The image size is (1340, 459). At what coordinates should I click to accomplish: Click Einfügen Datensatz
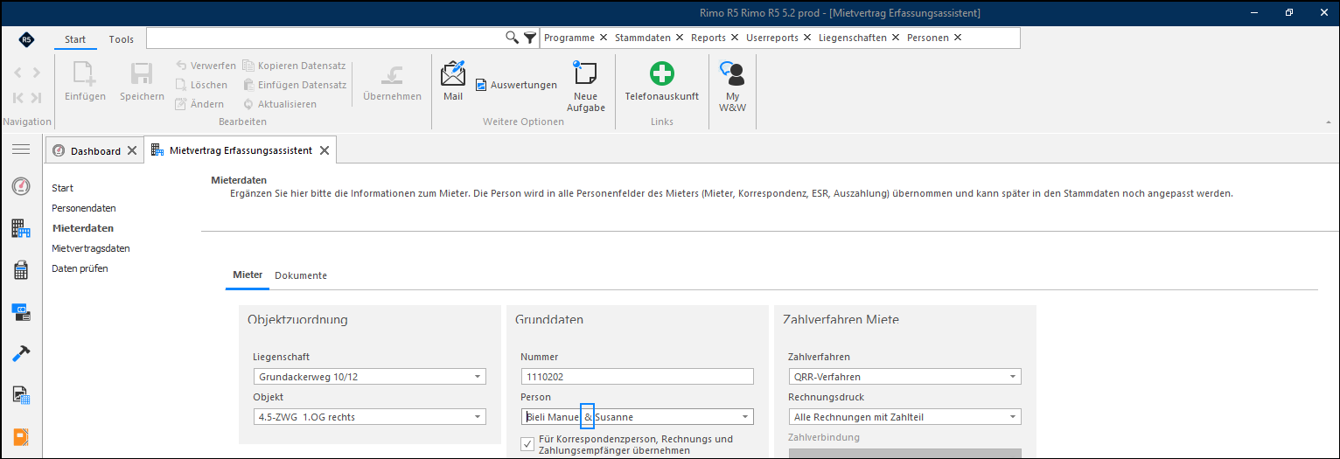[x=294, y=85]
